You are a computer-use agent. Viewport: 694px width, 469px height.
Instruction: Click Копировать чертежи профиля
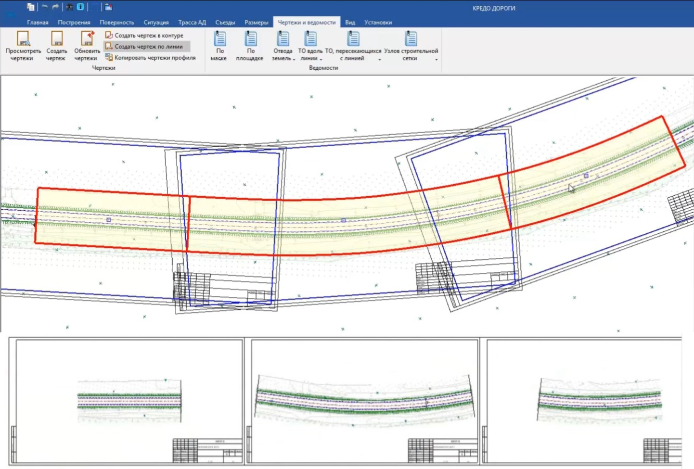click(x=150, y=57)
